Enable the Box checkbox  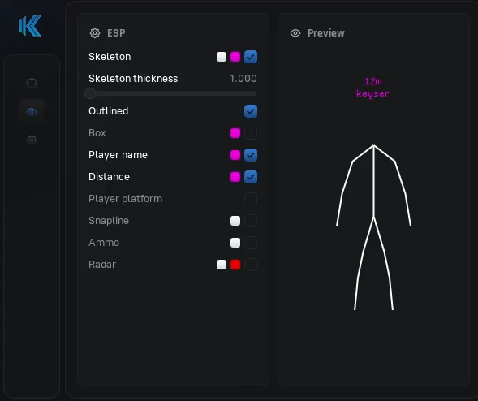[x=251, y=133]
